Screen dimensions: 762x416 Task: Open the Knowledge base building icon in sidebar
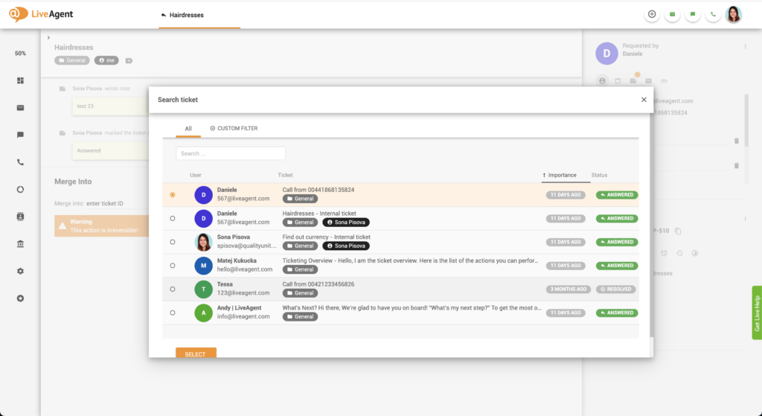(x=20, y=243)
